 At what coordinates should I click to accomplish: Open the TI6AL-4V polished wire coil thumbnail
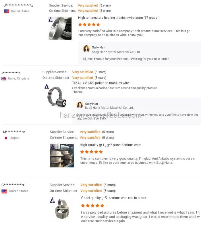56,96
